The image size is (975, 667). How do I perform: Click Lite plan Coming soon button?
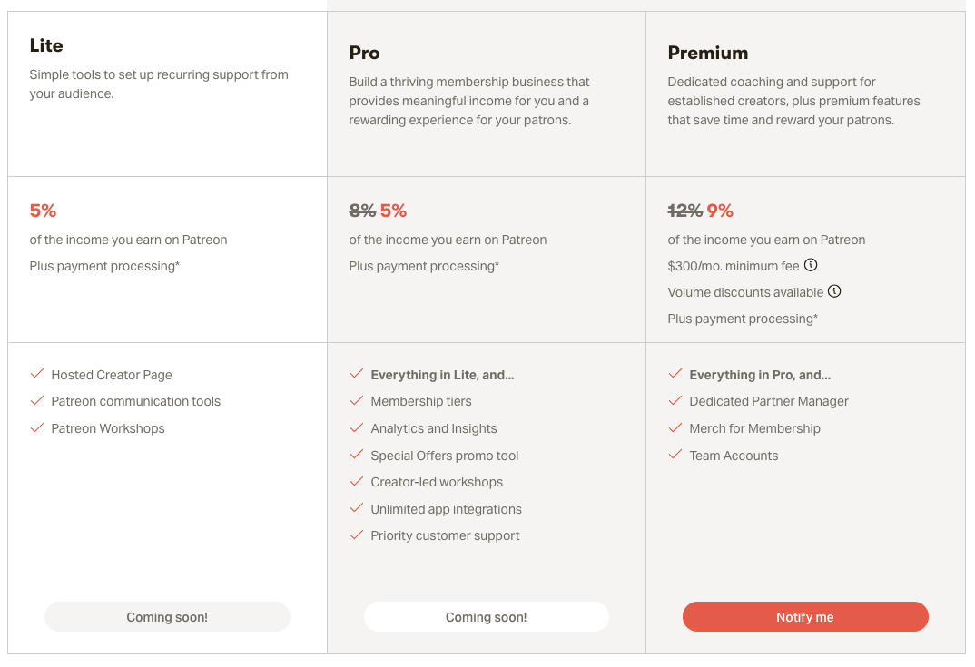[x=167, y=617]
